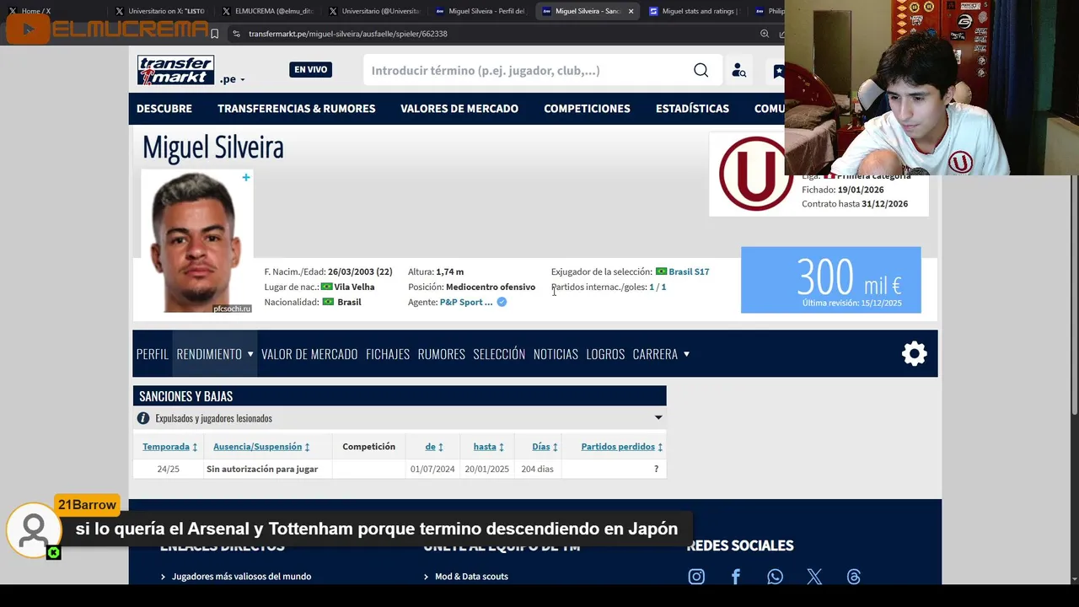The height and width of the screenshot is (607, 1079).
Task: Switch to the LOGROS tab
Action: click(605, 354)
